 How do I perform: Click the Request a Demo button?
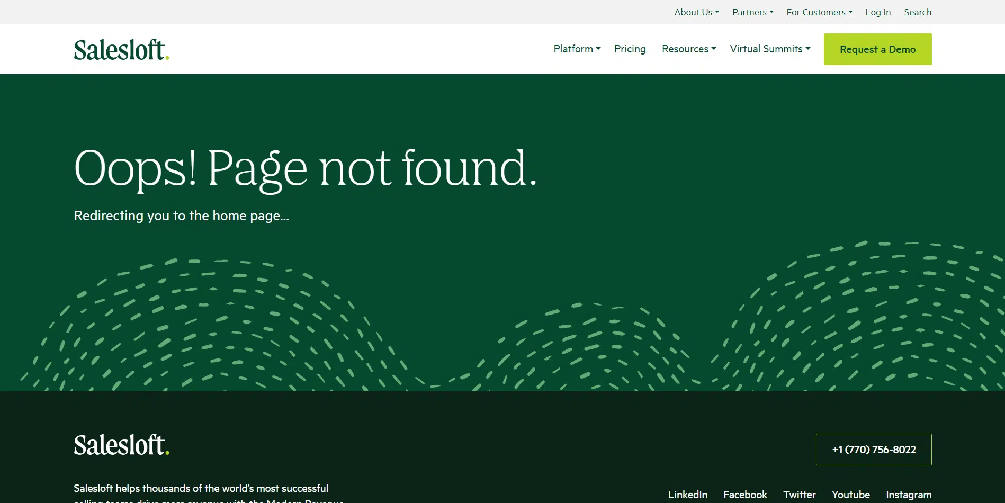[877, 49]
